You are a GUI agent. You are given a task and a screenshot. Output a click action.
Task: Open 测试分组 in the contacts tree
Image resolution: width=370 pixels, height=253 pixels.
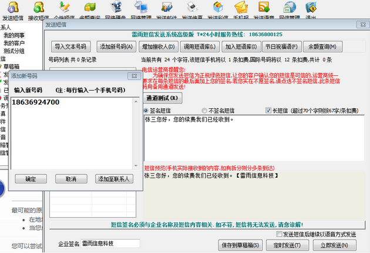pos(14,51)
